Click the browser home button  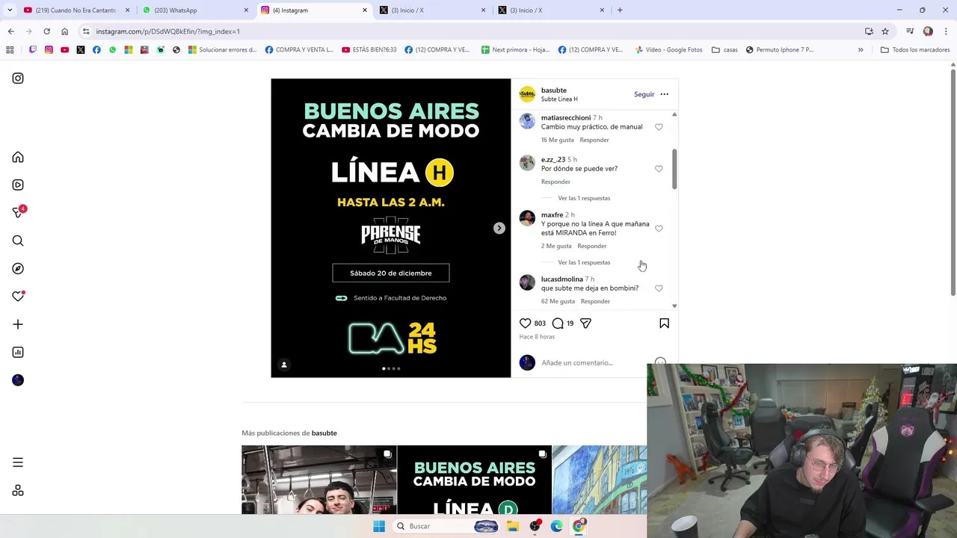click(x=64, y=31)
